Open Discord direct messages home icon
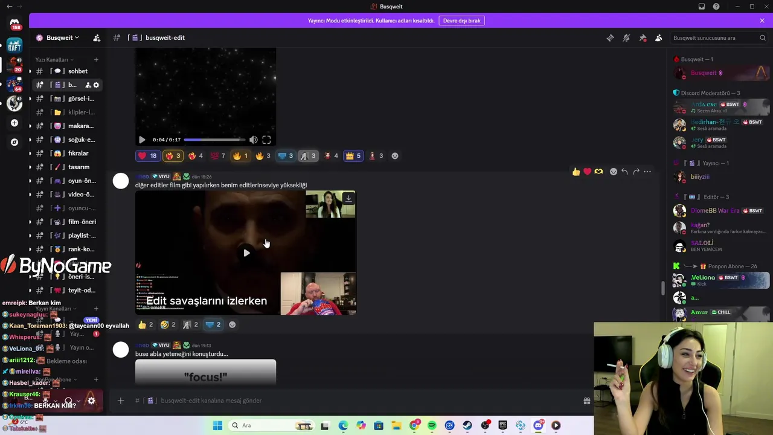Image resolution: width=773 pixels, height=435 pixels. [14, 23]
